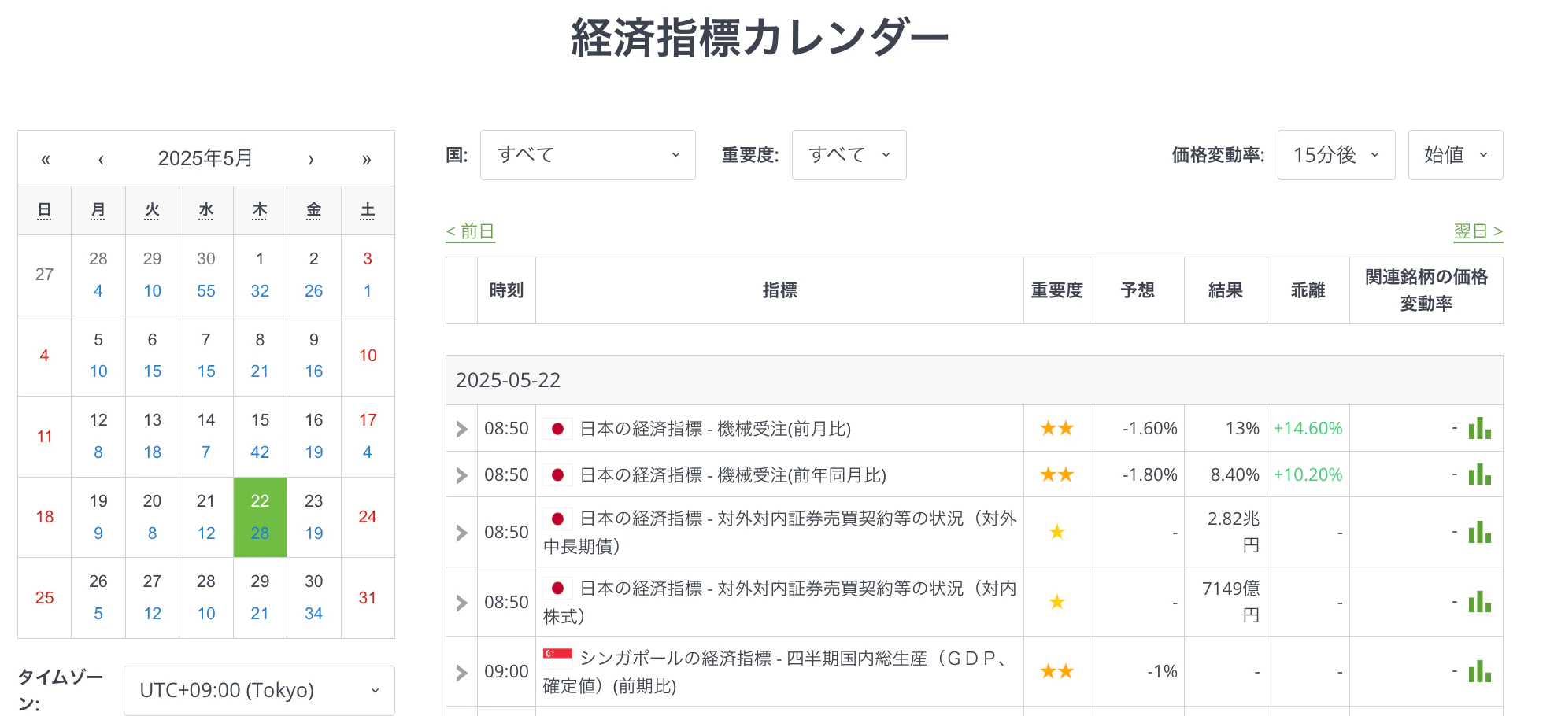Screen dimensions: 1565x716
Task: Expand the 機械受注(前月比) row details
Action: coord(462,429)
